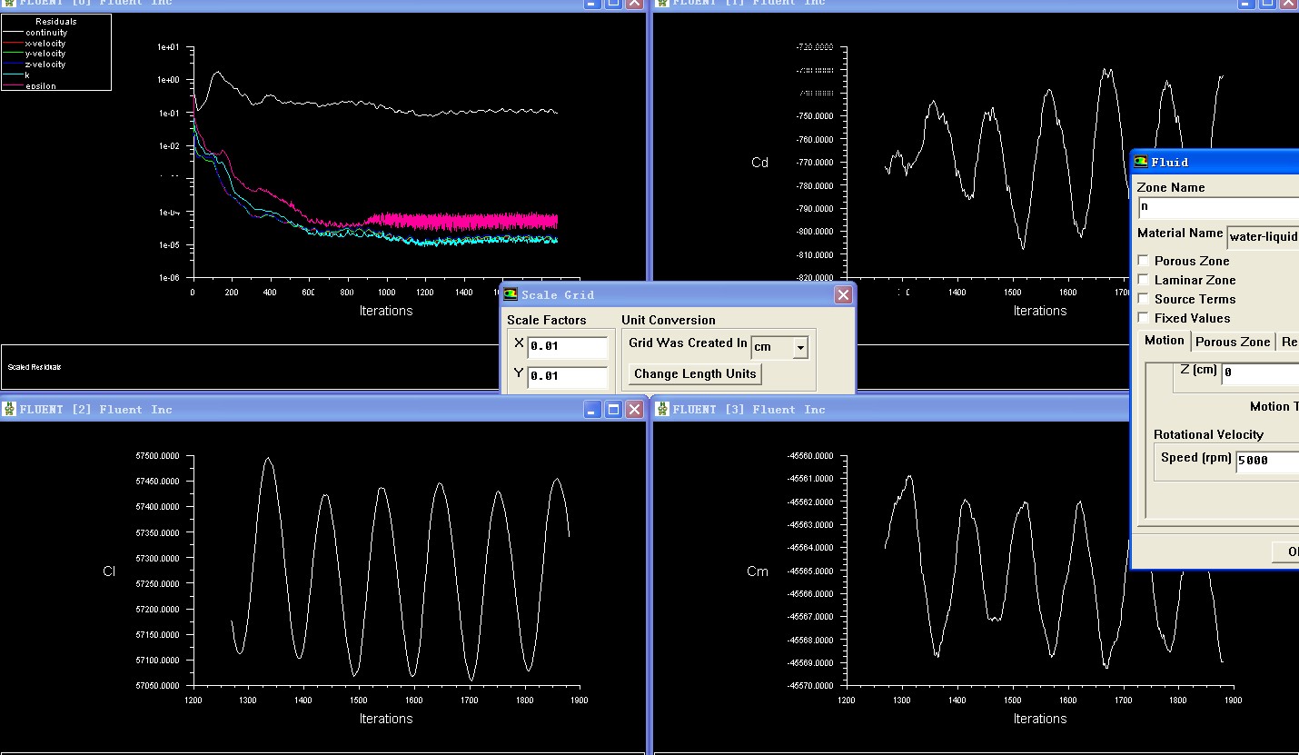Click the Fluid dialog title icon
1299x755 pixels.
1141,162
